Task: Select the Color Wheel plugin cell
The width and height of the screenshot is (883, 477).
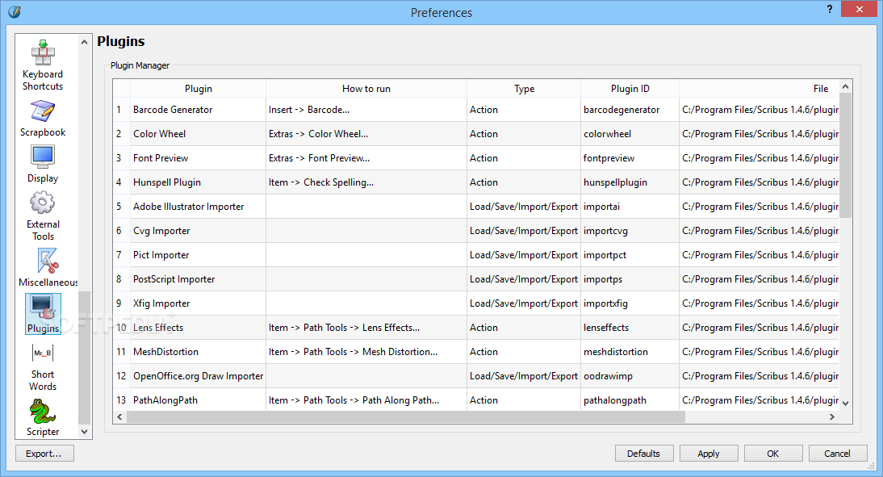Action: [199, 134]
